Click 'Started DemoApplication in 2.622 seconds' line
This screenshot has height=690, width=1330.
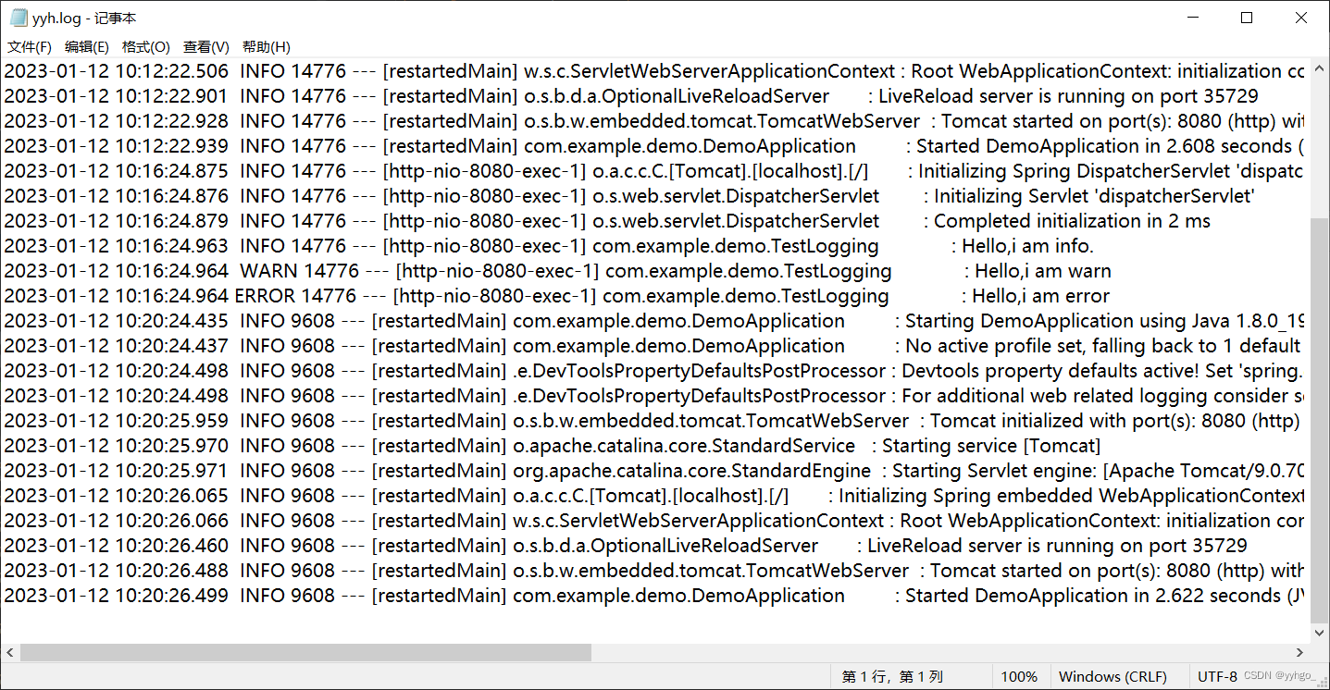click(x=654, y=596)
